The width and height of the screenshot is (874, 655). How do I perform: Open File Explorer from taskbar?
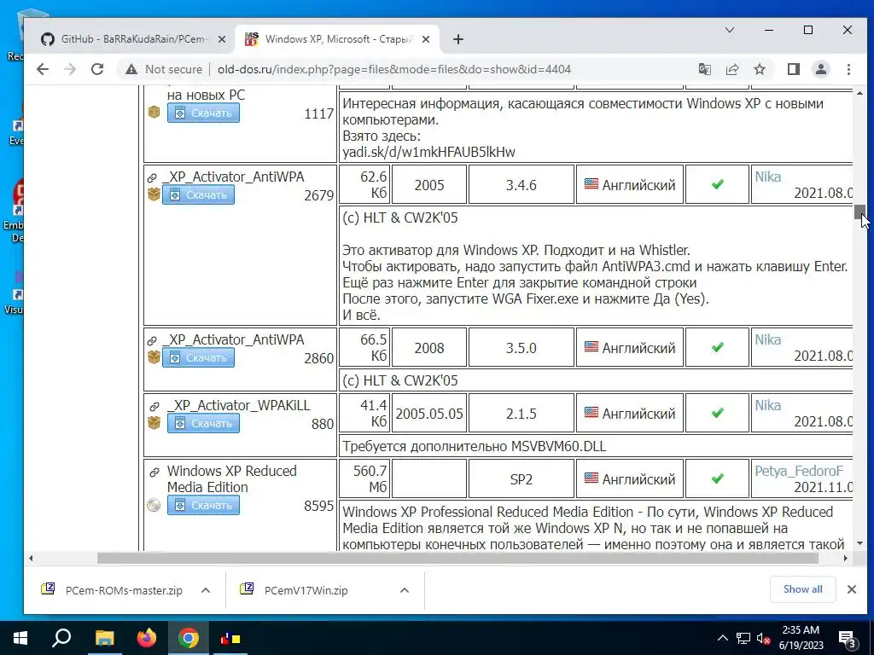[104, 638]
